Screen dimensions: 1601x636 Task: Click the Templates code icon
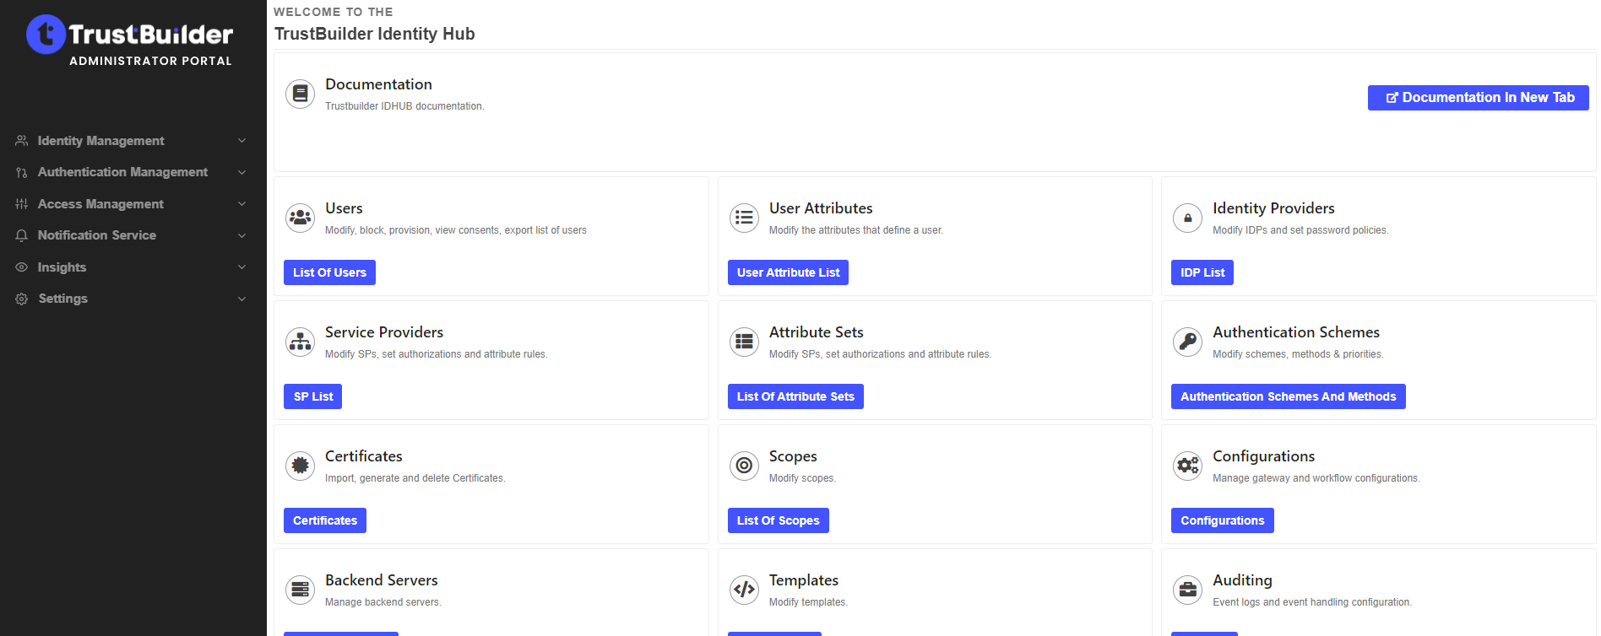click(x=744, y=590)
